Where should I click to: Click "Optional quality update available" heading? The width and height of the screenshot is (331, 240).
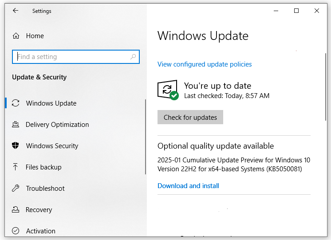pyautogui.click(x=216, y=146)
